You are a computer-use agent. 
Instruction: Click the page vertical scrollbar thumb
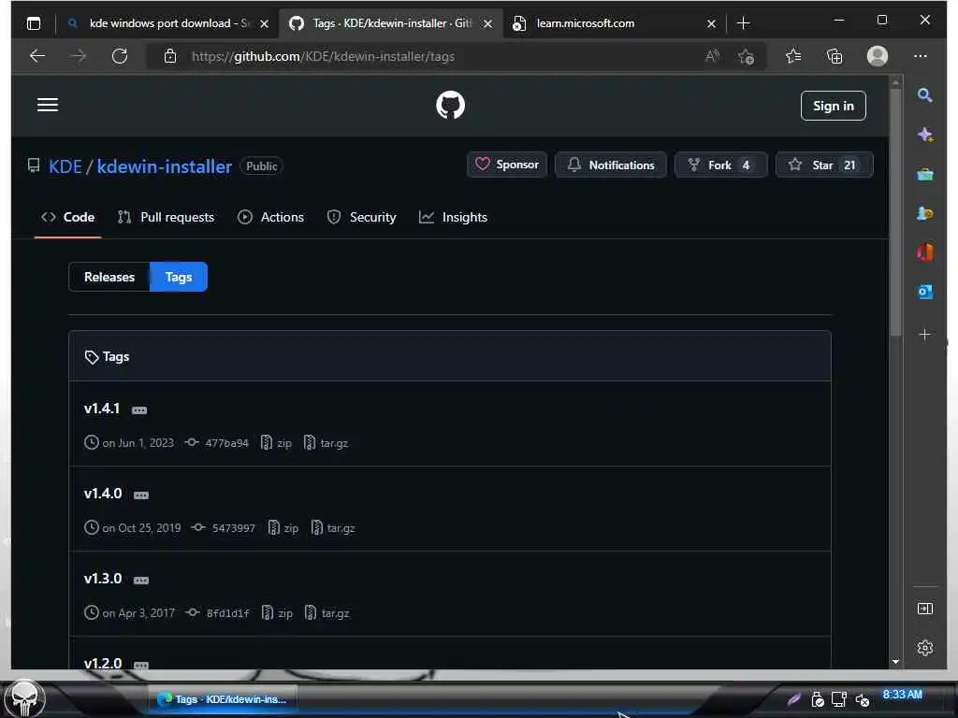896,212
